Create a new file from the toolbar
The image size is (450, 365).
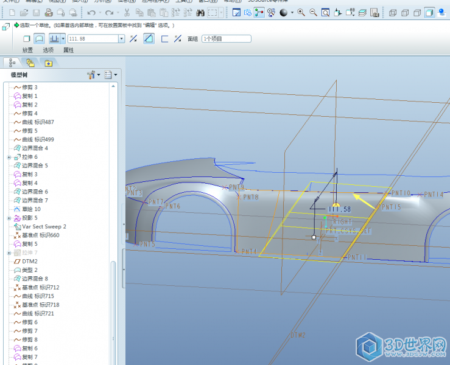[12, 13]
